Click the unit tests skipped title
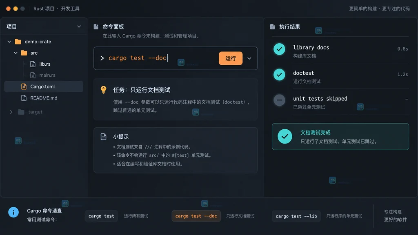The image size is (418, 235). coord(320,99)
